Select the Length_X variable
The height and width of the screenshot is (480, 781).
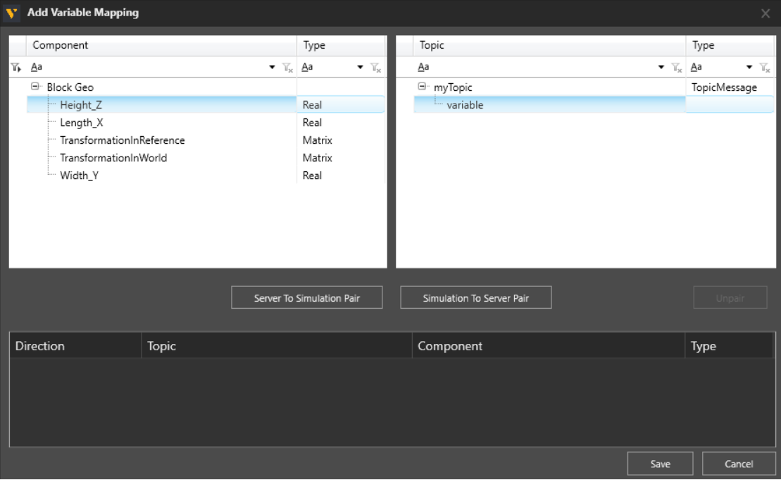coord(81,123)
